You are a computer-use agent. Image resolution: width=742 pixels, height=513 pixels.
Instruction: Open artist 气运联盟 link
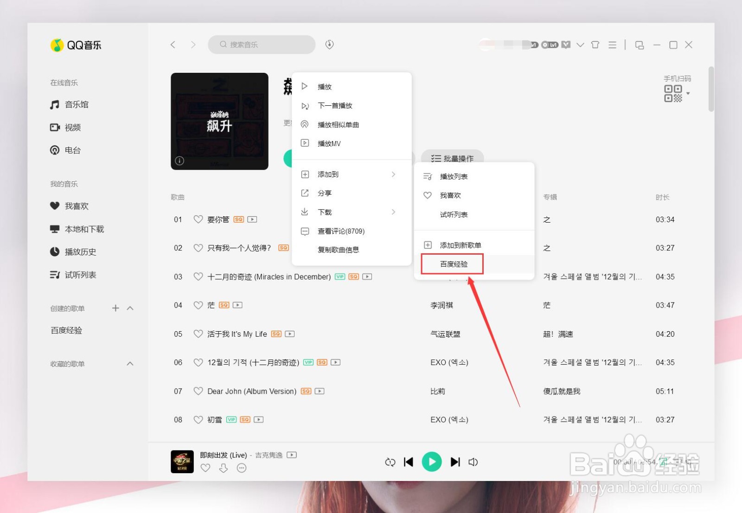pos(445,334)
